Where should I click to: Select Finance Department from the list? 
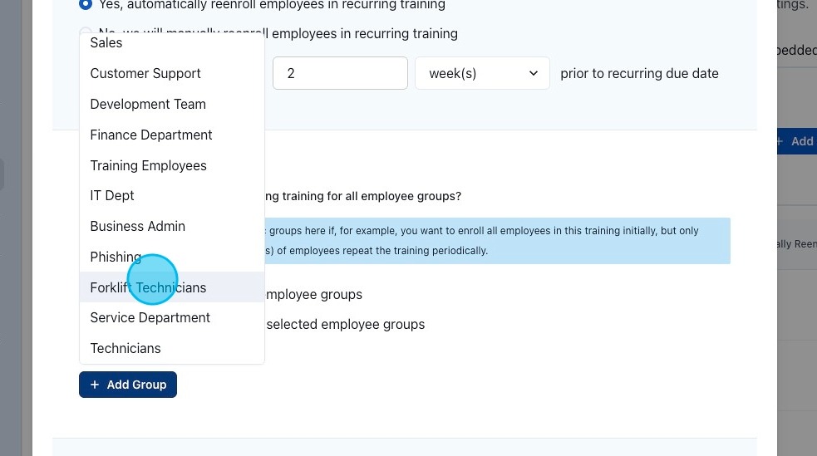click(151, 135)
